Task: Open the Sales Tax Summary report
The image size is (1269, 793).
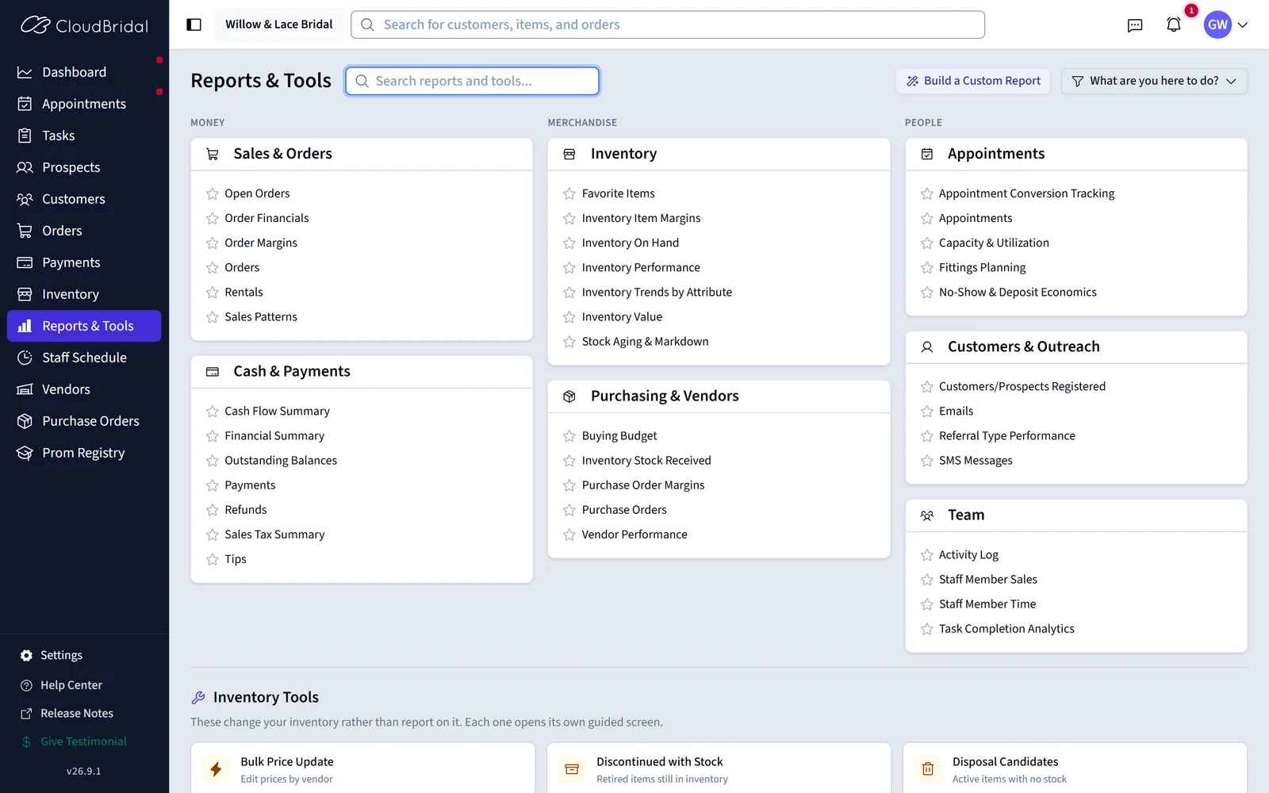Action: tap(274, 534)
